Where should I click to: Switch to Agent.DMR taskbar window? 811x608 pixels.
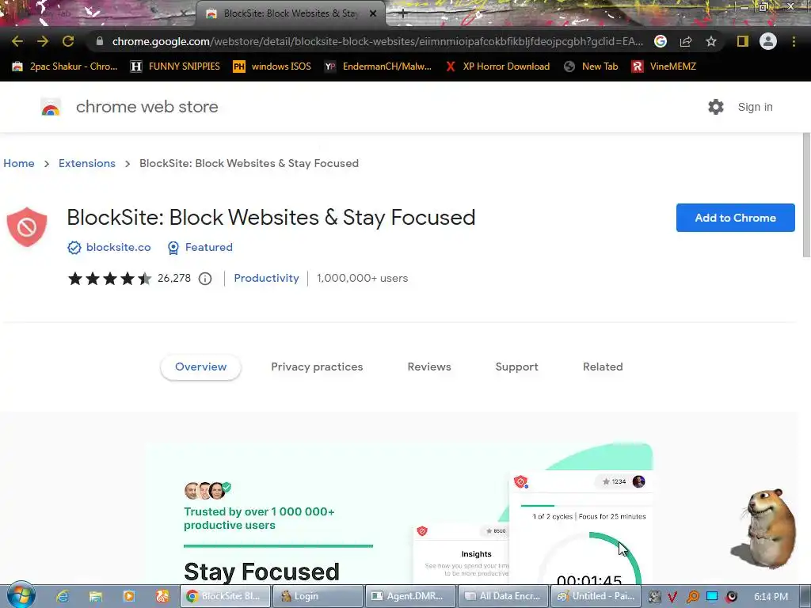410,596
